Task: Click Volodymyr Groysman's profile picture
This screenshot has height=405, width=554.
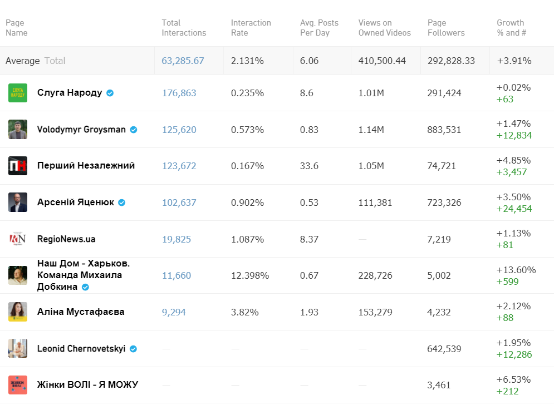Action: (18, 130)
